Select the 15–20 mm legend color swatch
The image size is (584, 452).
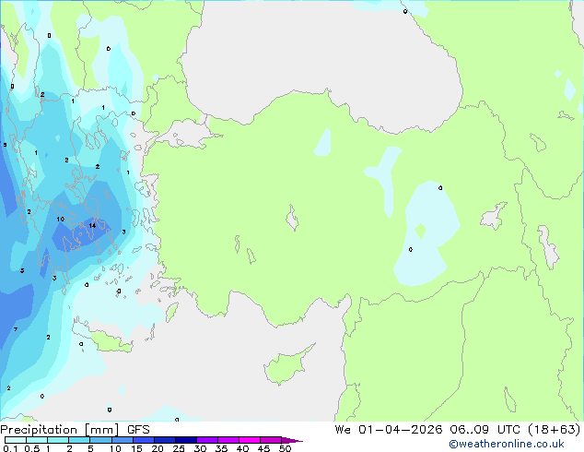(x=144, y=440)
